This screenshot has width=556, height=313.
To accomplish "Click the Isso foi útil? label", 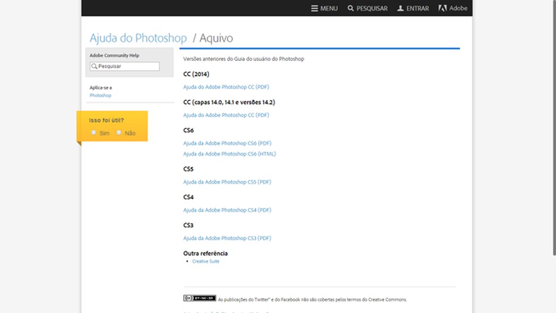I will click(106, 120).
